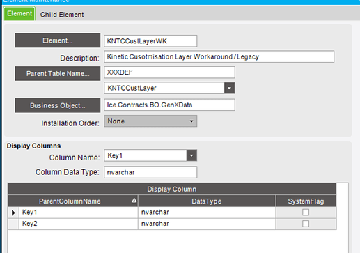
Task: Click the Business Object... button
Action: click(x=58, y=105)
